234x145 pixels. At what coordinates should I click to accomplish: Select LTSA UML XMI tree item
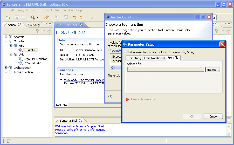(x=32, y=63)
